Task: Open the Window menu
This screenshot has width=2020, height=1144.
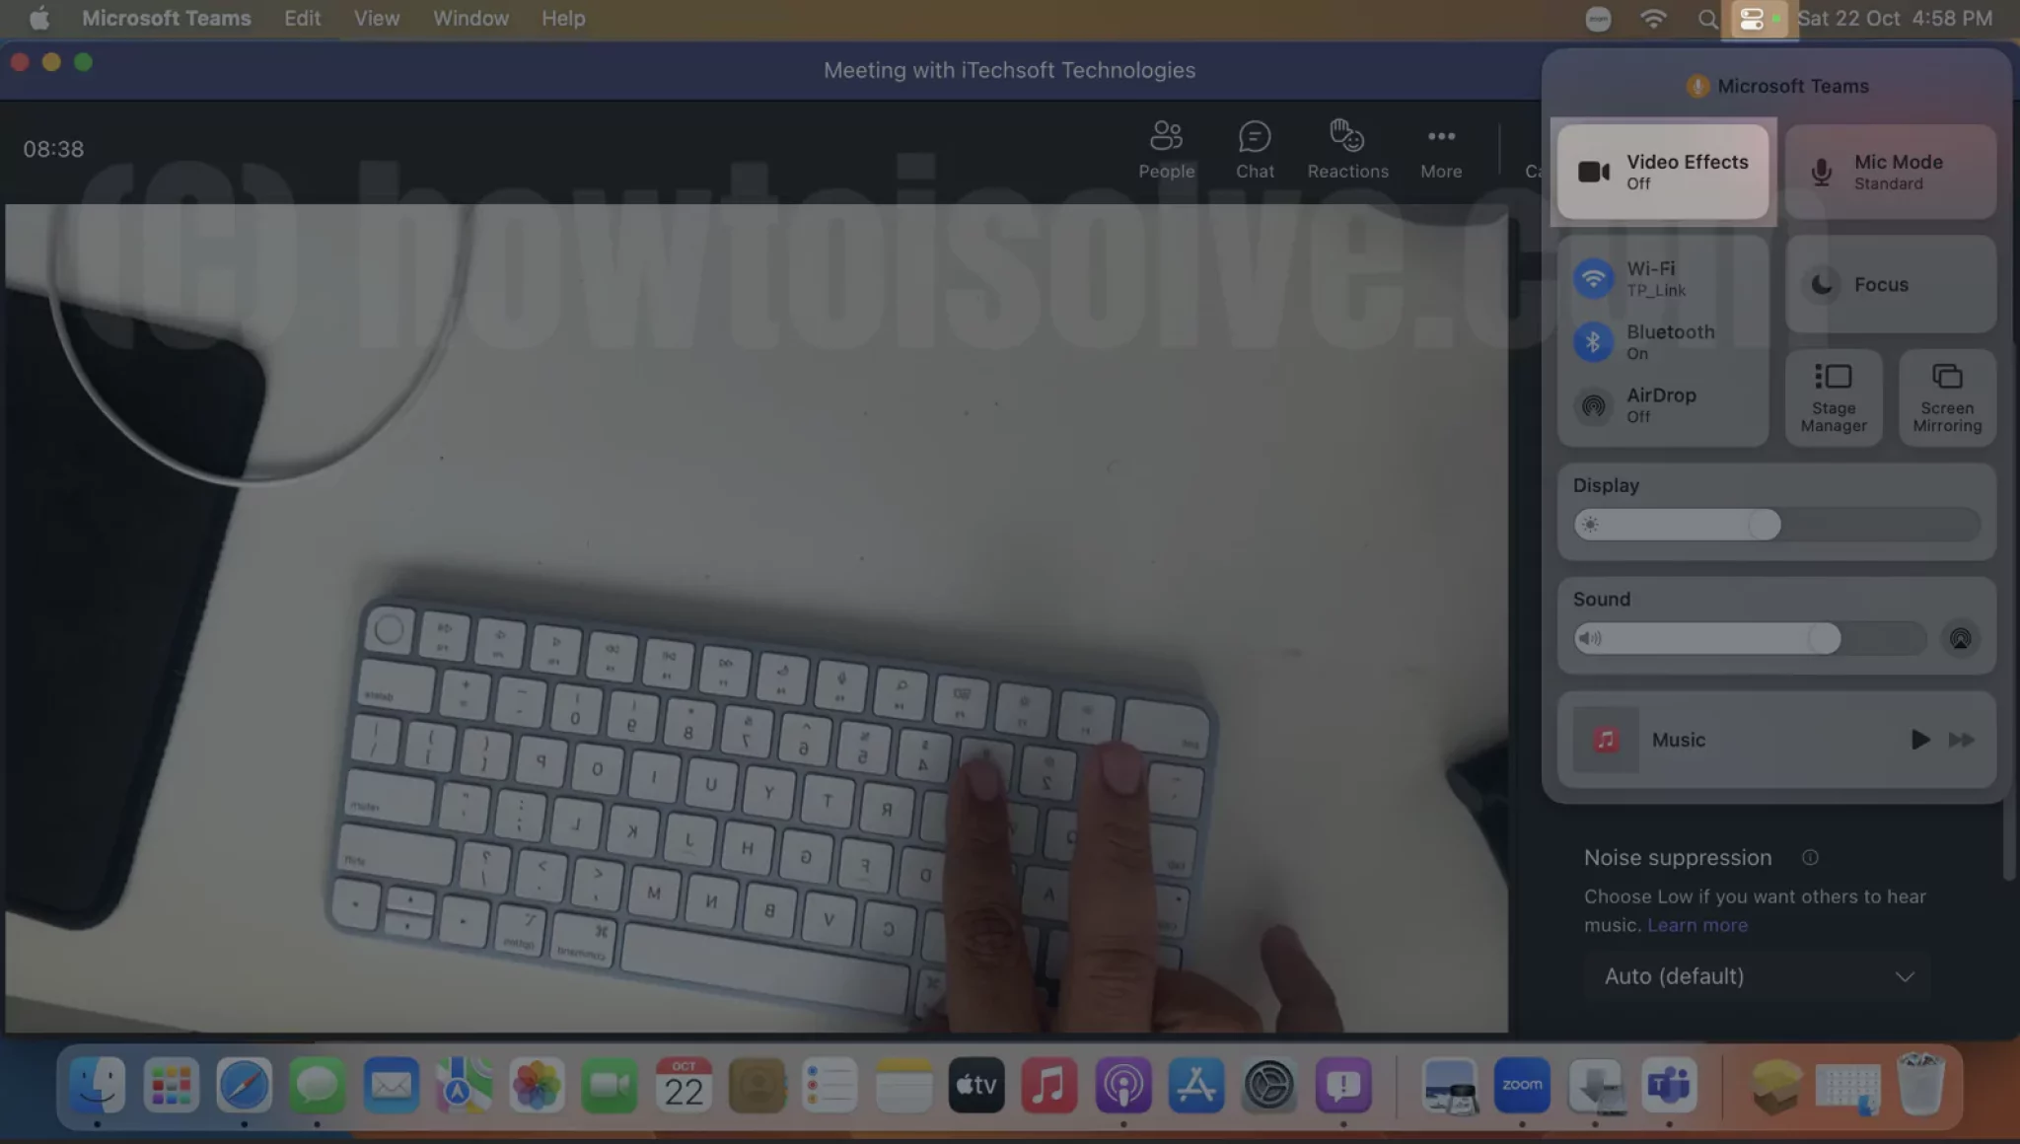Action: tap(470, 18)
